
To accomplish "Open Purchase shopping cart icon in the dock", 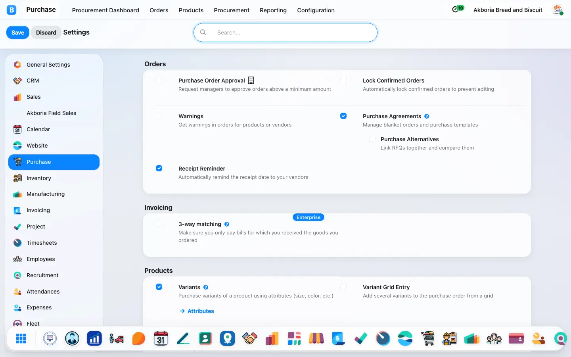I will point(427,338).
